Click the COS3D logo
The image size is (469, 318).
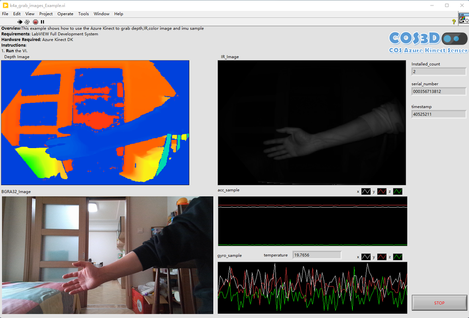click(x=428, y=39)
